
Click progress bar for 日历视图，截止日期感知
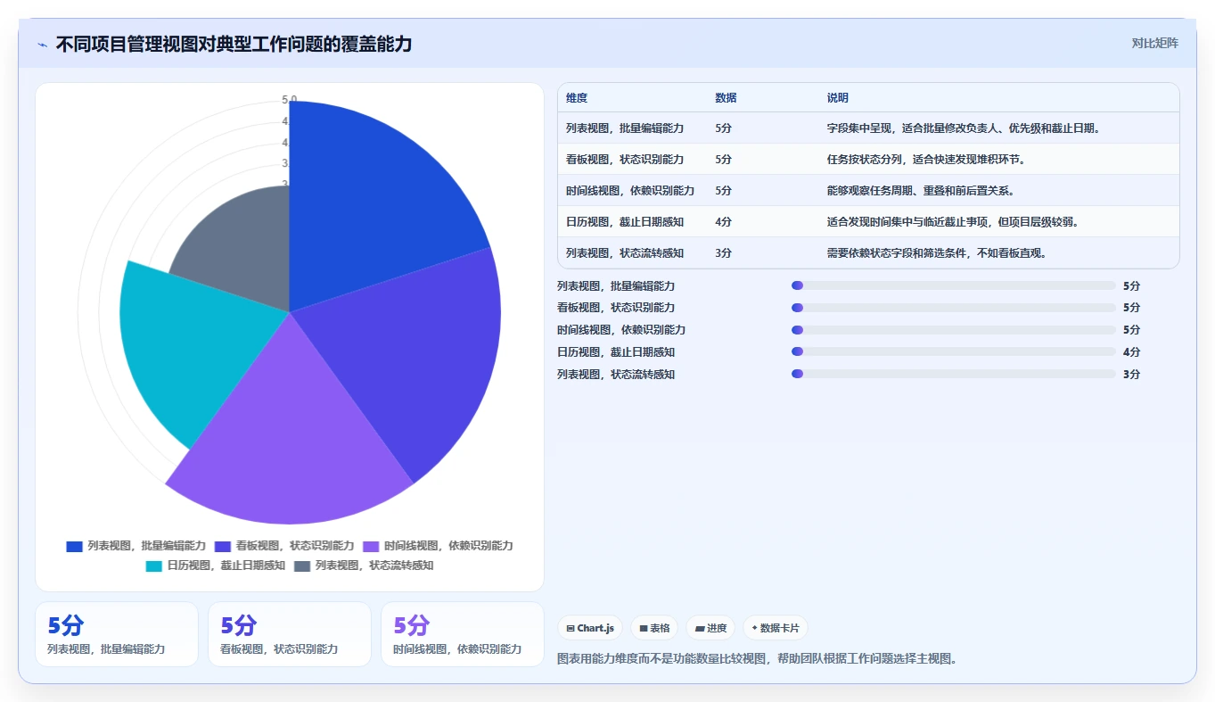(x=954, y=352)
